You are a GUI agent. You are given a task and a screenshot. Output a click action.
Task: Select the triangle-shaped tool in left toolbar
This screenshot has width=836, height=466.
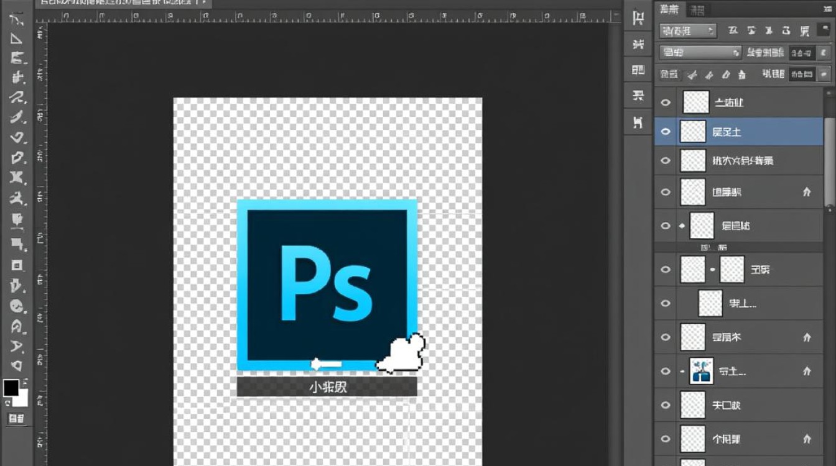(17, 39)
